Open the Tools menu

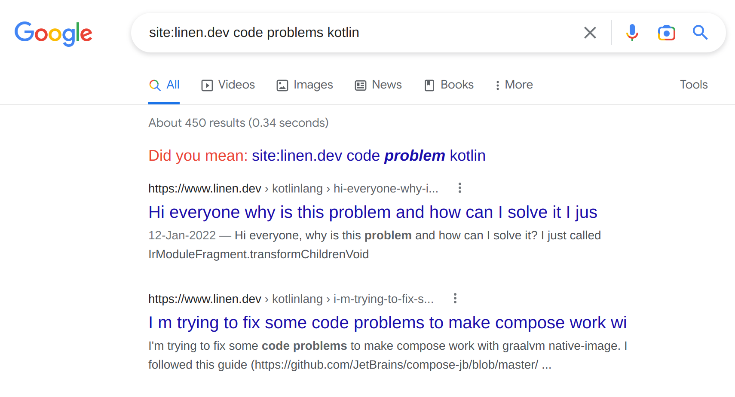click(693, 85)
